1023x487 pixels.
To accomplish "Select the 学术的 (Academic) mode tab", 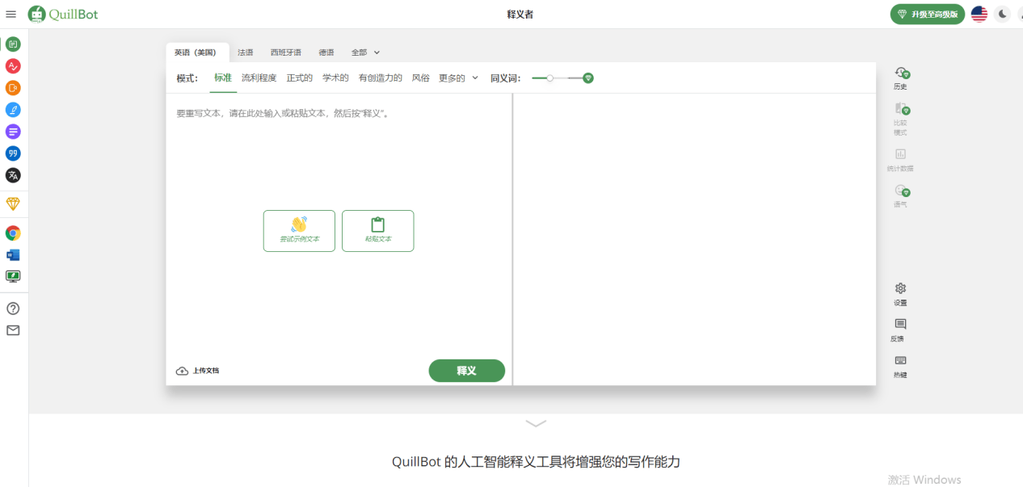I will (335, 78).
